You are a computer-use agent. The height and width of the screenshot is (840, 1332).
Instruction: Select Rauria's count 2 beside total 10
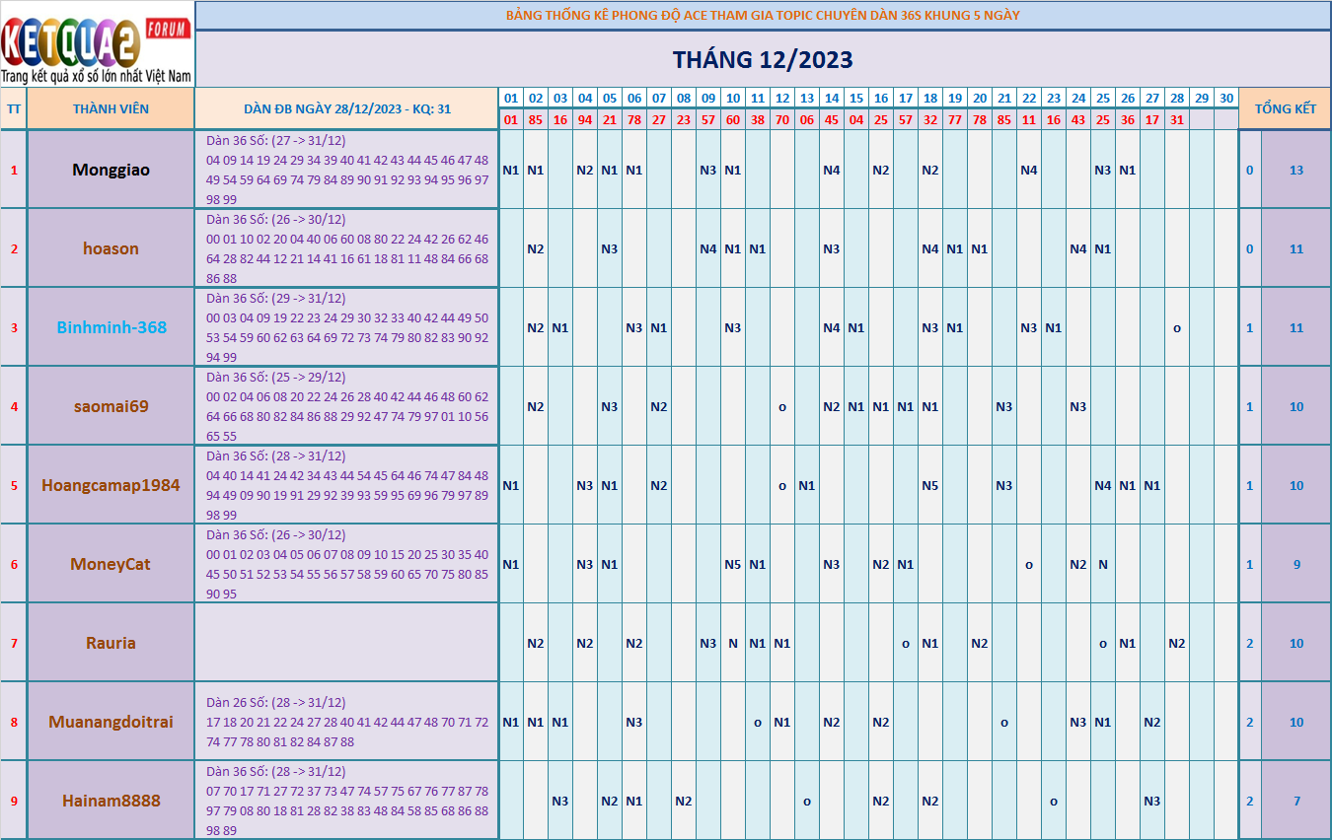(x=1250, y=643)
